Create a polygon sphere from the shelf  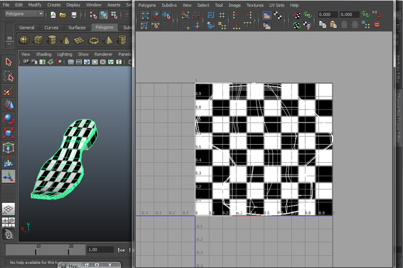24,40
